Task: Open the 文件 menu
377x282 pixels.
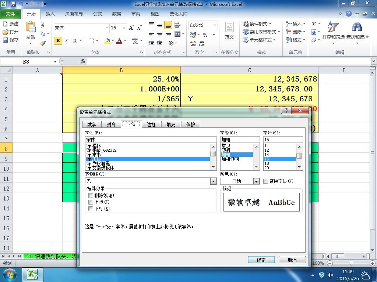Action: click(x=10, y=14)
